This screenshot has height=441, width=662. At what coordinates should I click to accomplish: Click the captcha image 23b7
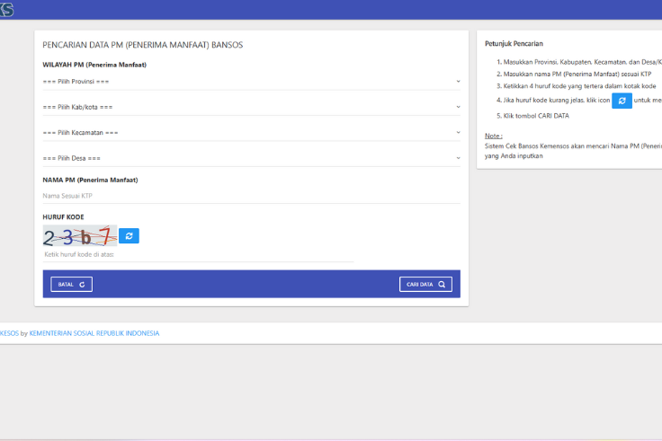click(80, 235)
